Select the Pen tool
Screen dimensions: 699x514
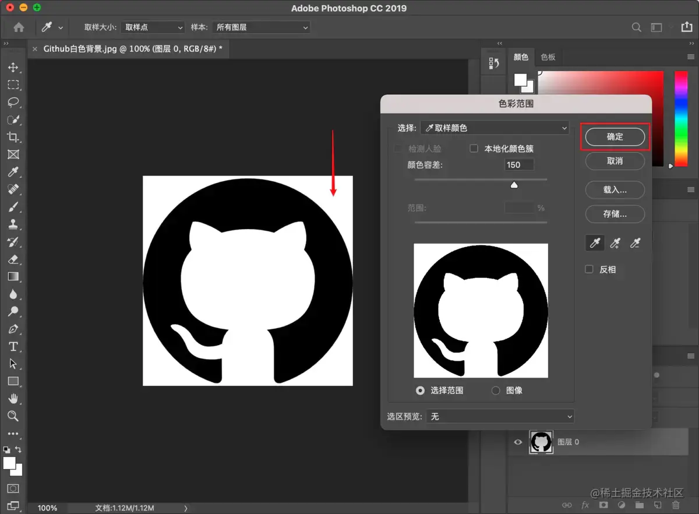[x=13, y=329]
